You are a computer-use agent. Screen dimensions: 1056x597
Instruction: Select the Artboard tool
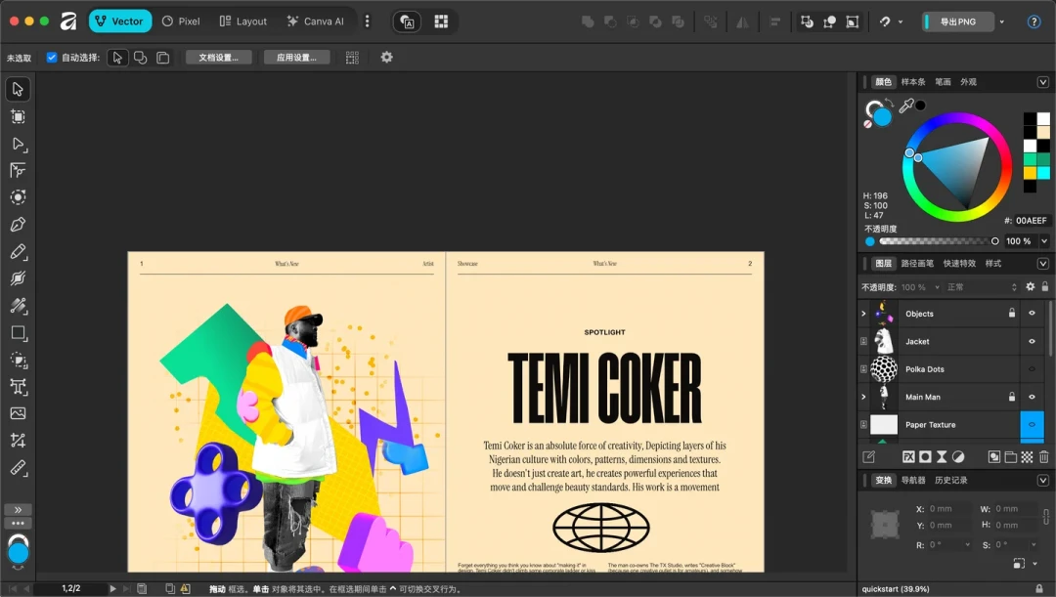[19, 116]
